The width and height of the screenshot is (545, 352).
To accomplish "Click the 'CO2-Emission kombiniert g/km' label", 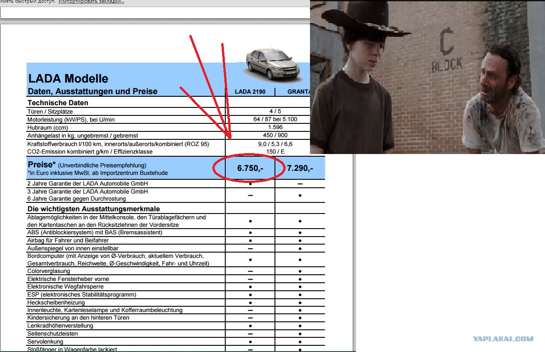I will (x=90, y=152).
